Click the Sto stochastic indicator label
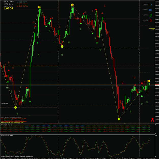The height and width of the screenshot is (159, 159). (7, 136)
